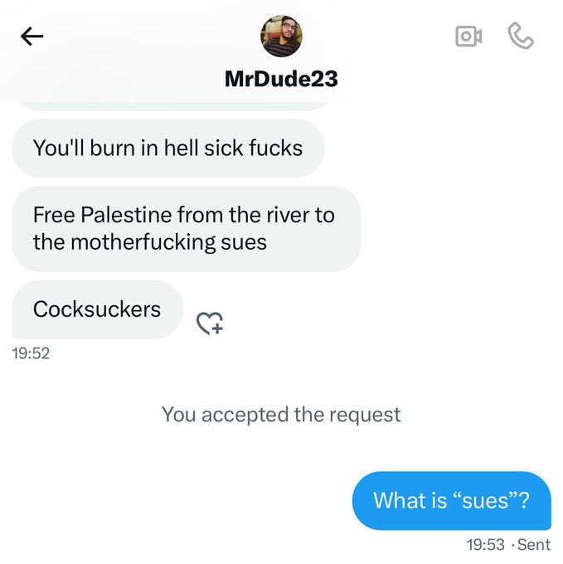Tap the "You accepted the request" notice
Image resolution: width=563 pixels, height=564 pixels.
coord(281,414)
